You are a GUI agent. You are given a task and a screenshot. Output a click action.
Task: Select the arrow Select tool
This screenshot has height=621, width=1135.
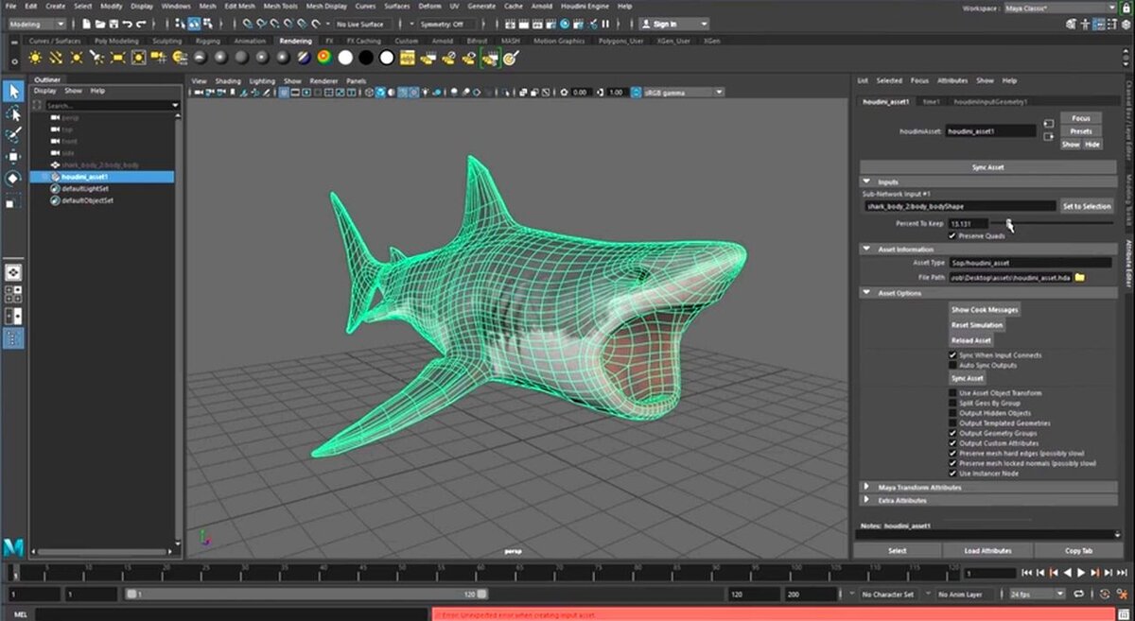point(12,92)
